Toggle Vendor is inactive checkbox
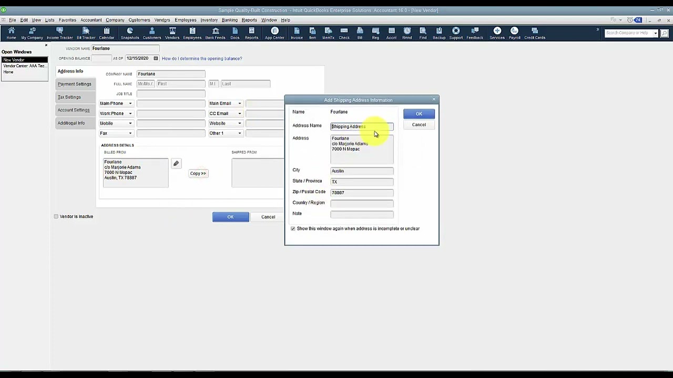The width and height of the screenshot is (673, 378). (x=56, y=216)
